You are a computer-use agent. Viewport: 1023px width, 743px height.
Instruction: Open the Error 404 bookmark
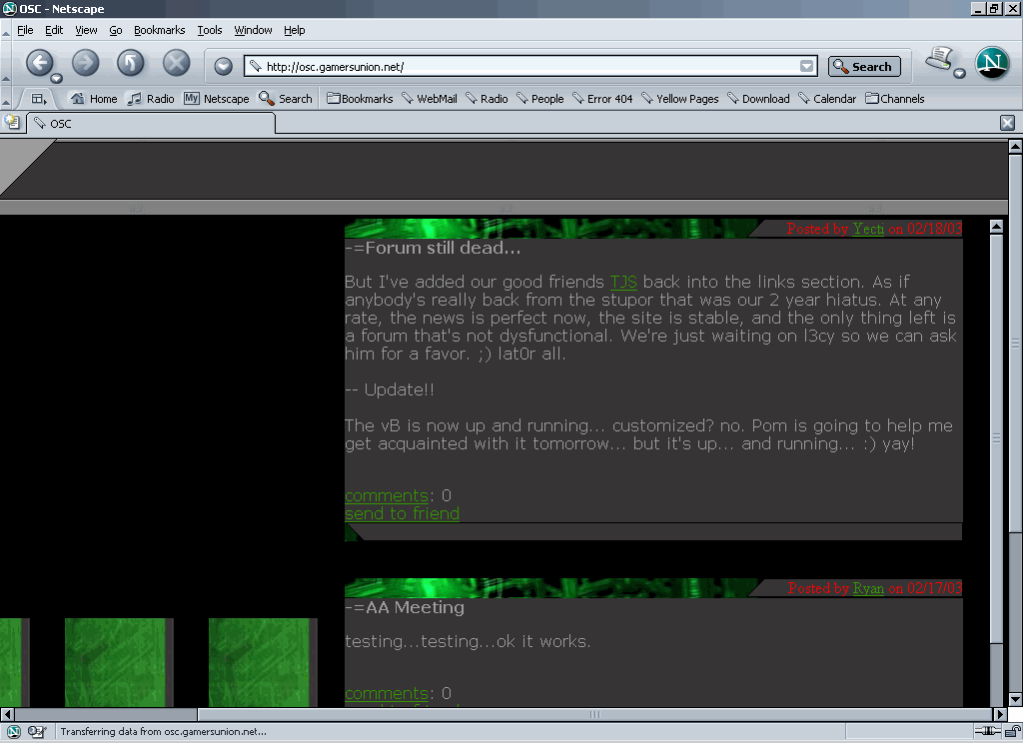pyautogui.click(x=602, y=99)
